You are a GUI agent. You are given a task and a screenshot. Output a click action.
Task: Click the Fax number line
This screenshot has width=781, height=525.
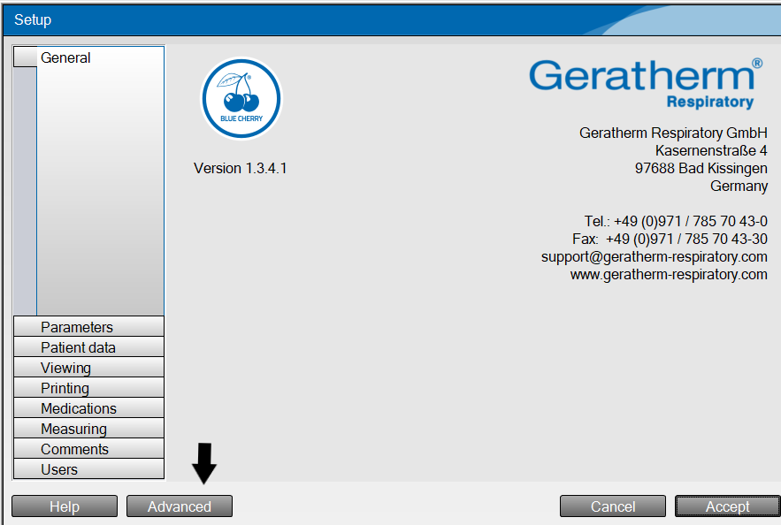pyautogui.click(x=670, y=239)
